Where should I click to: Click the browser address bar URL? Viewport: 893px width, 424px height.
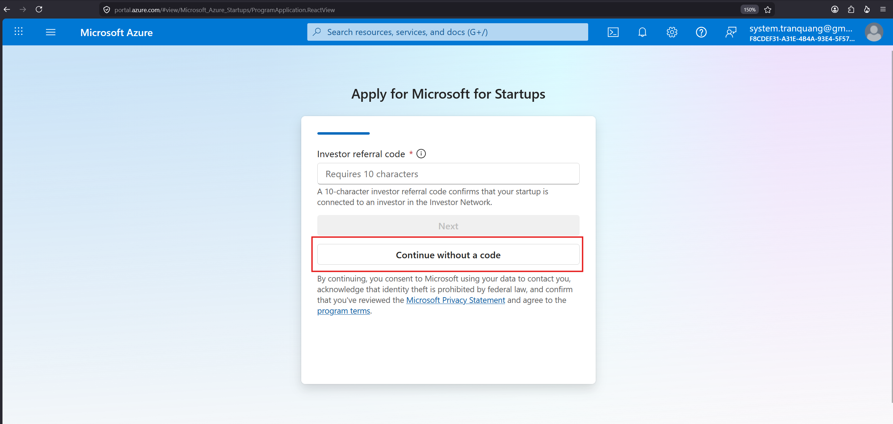click(224, 10)
